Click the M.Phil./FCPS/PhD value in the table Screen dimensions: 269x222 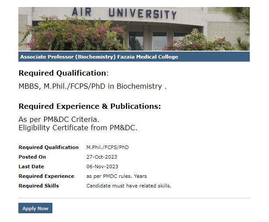point(107,147)
